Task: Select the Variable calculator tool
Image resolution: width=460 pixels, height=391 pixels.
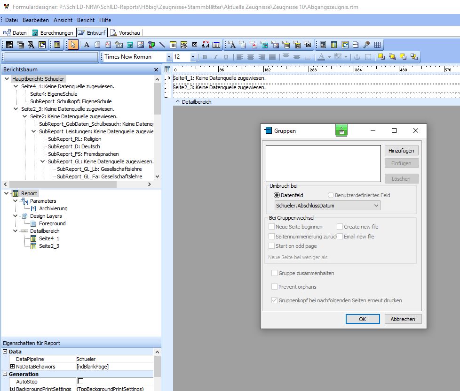Action: click(x=130, y=45)
